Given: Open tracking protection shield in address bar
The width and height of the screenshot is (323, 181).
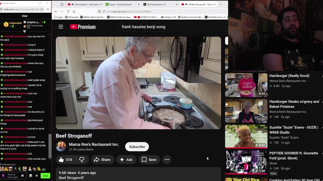Looking at the screenshot, I should [x=99, y=11].
